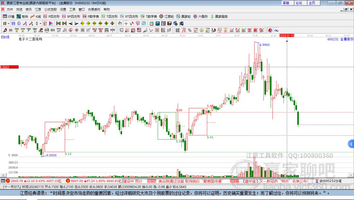This screenshot has height=200, width=354.
Task: Click the 600232 金鹰股份 stock label
Action: coord(340,39)
